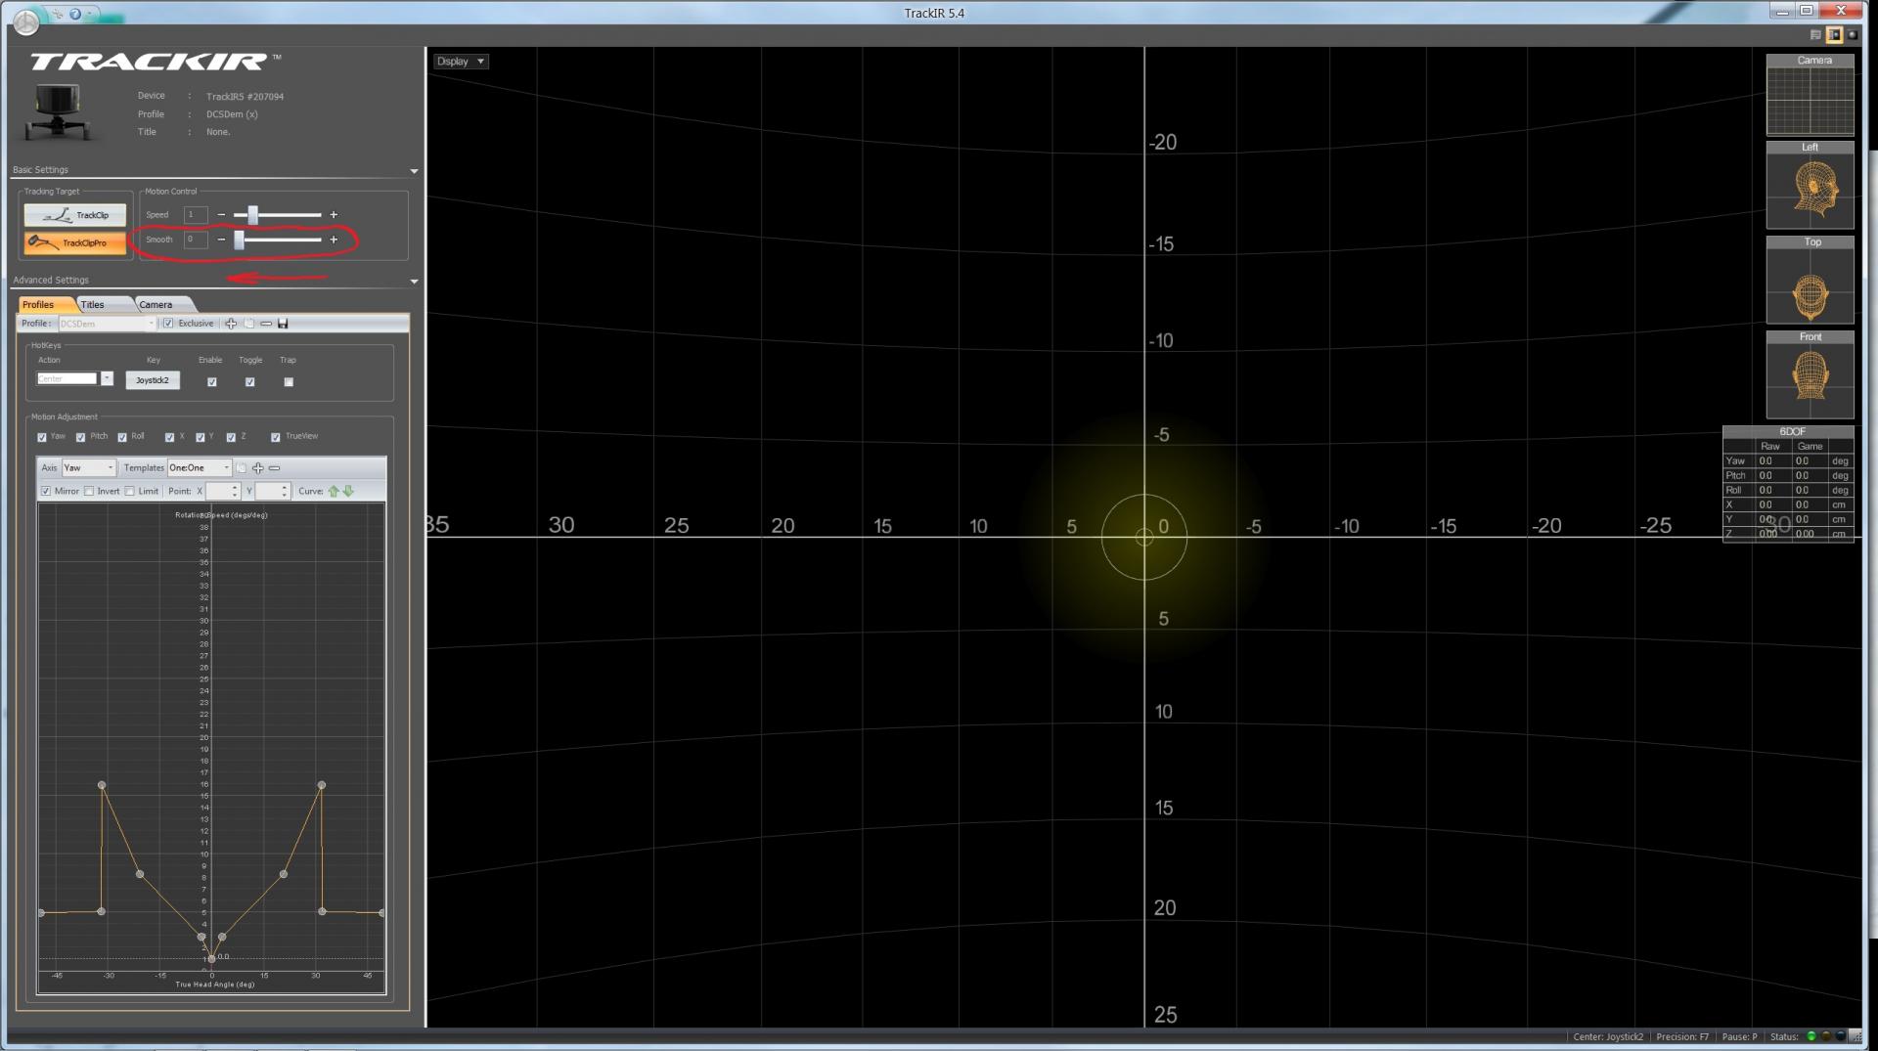Click the TrackIR camera device image
Image resolution: width=1878 pixels, height=1051 pixels.
coord(57,112)
